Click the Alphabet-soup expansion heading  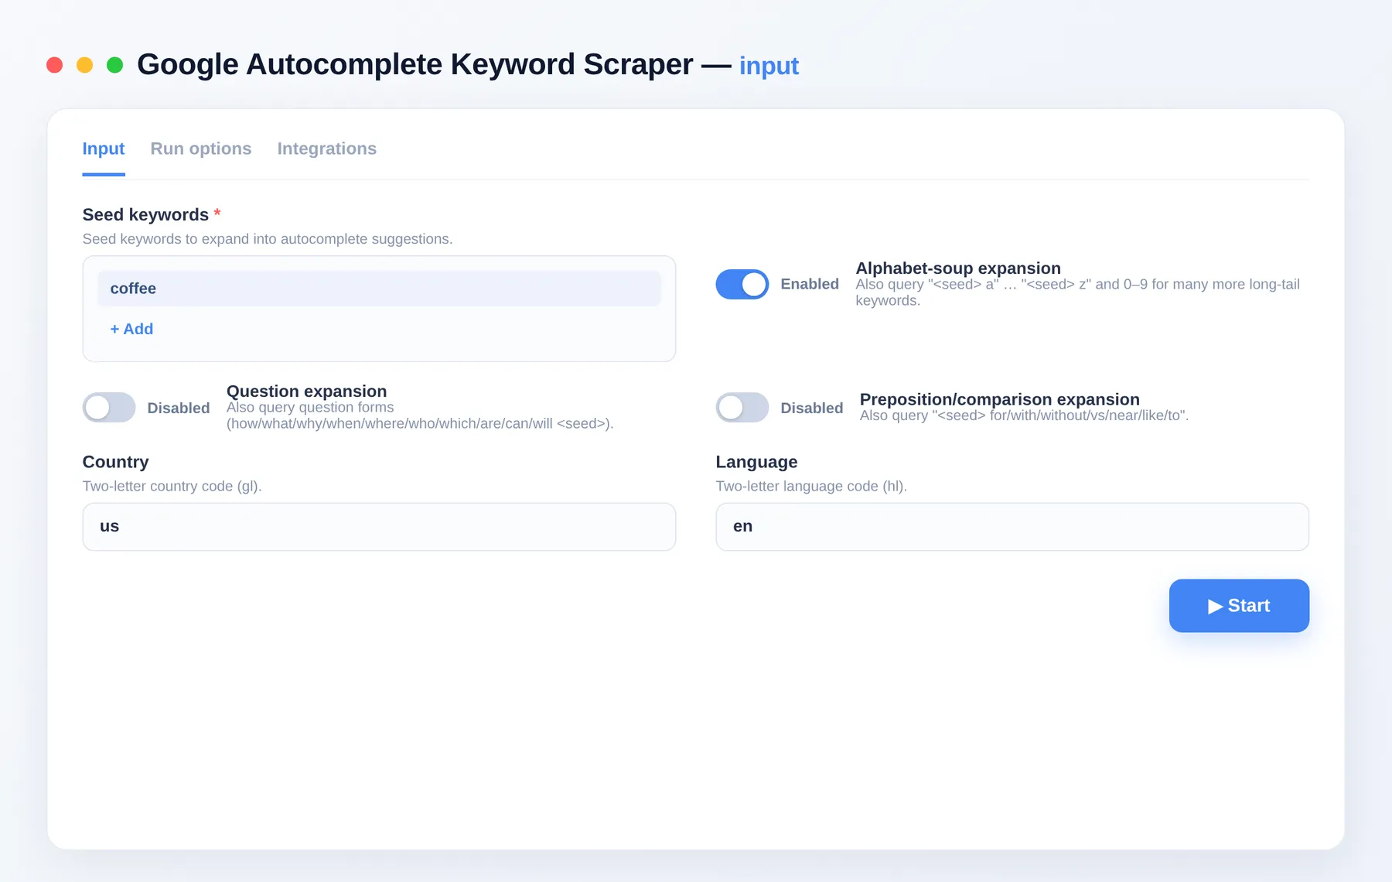pos(958,268)
